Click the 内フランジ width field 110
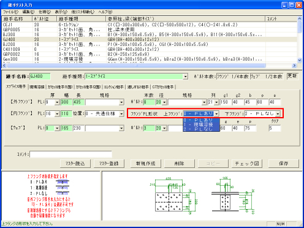 (66, 114)
